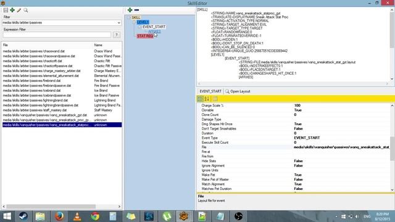
Task: Open Steam from the taskbar
Action: pyautogui.click(x=23, y=216)
